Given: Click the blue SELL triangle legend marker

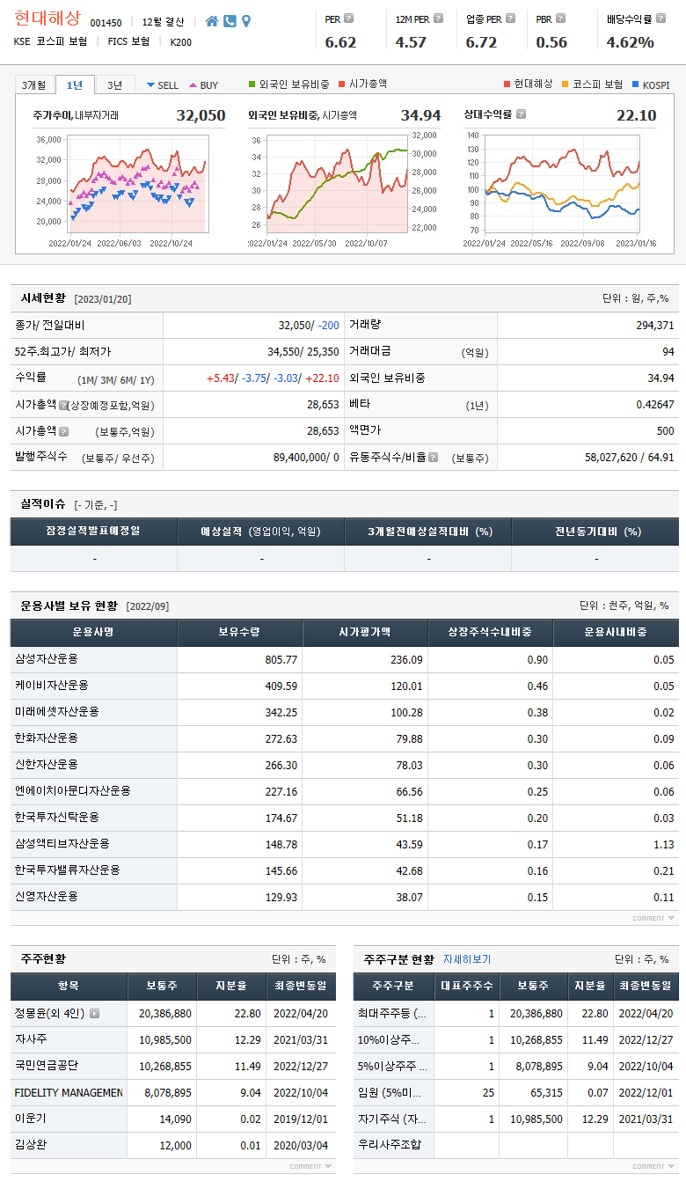Looking at the screenshot, I should pyautogui.click(x=150, y=84).
